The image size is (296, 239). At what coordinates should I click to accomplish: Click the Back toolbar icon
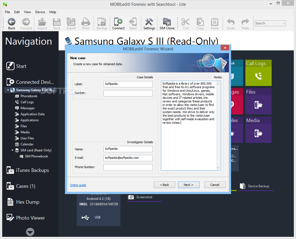click(x=12, y=24)
